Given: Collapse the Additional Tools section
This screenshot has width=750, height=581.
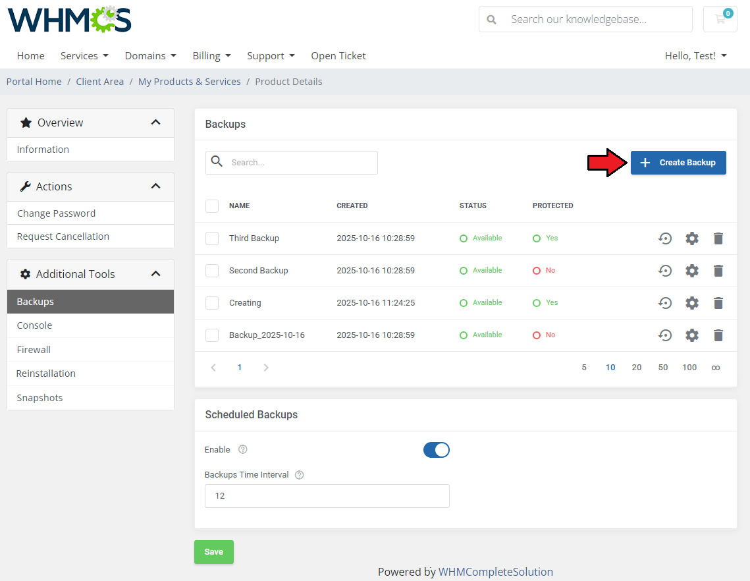Looking at the screenshot, I should [x=156, y=273].
